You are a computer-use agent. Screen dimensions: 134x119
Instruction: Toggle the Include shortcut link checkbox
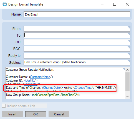point(4,106)
